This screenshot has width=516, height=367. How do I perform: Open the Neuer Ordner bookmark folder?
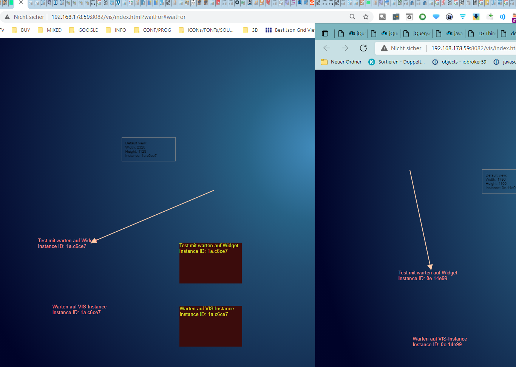341,62
